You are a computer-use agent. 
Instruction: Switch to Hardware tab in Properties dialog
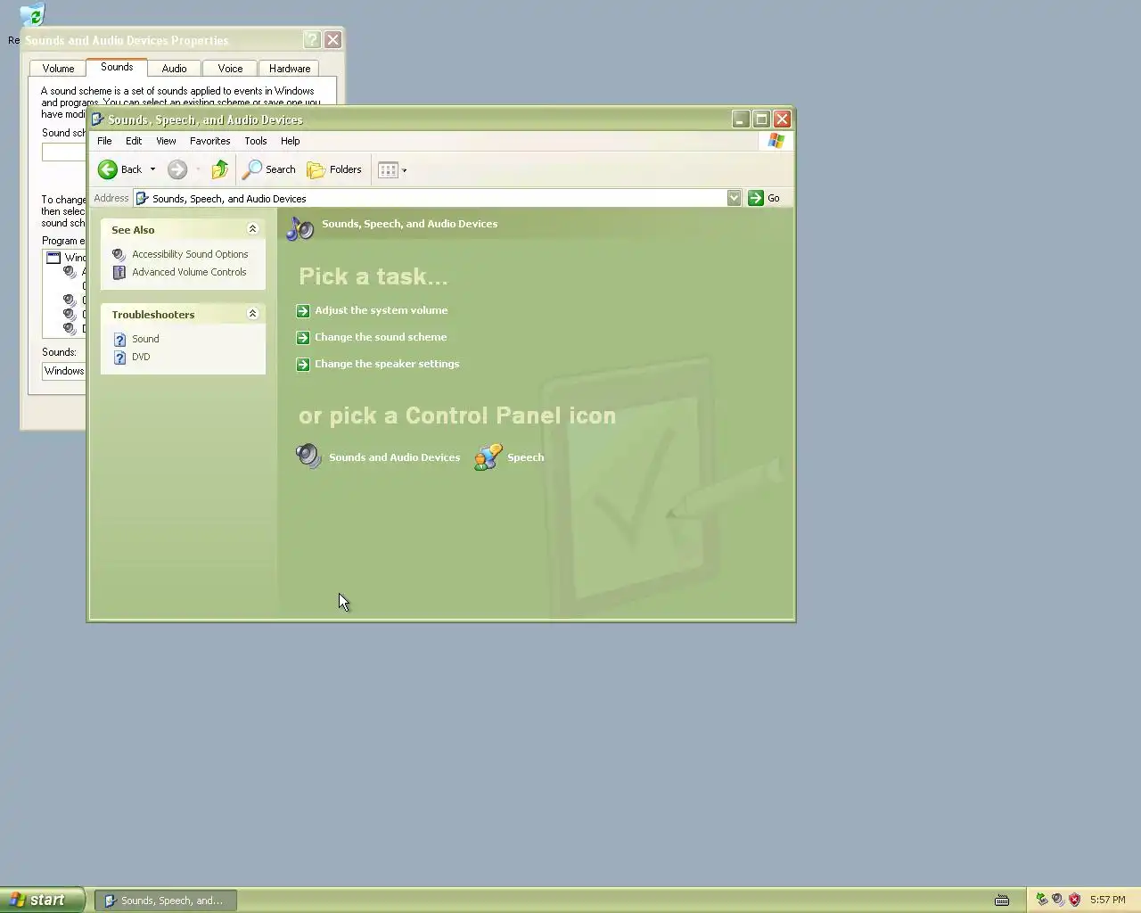point(290,69)
